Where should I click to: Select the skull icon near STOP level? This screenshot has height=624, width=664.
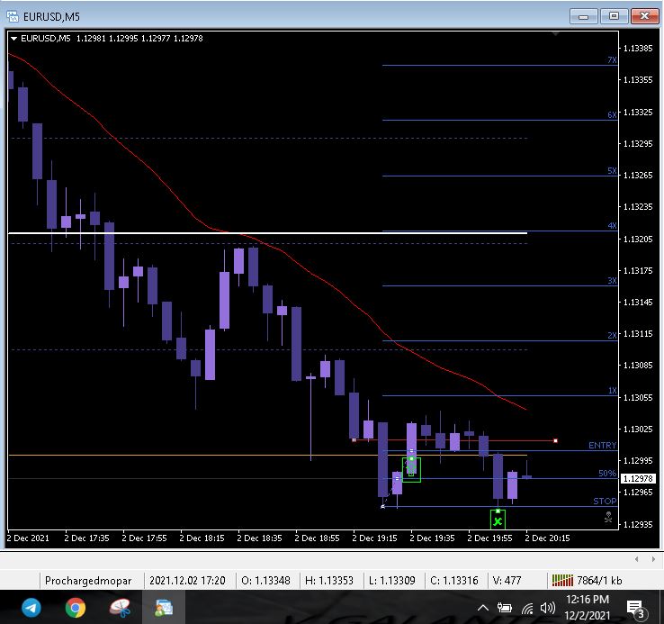coord(608,517)
